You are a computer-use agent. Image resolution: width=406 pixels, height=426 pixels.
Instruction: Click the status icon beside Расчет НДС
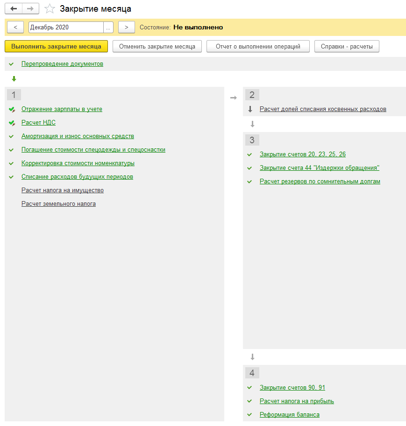[x=12, y=123]
